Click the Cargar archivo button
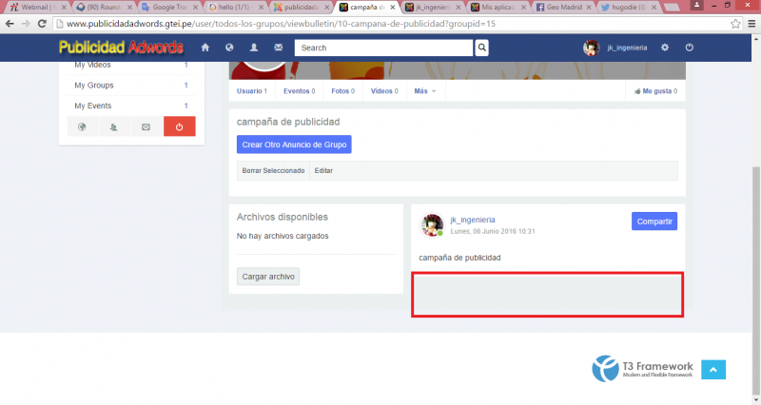Image resolution: width=761 pixels, height=405 pixels. pyautogui.click(x=268, y=277)
